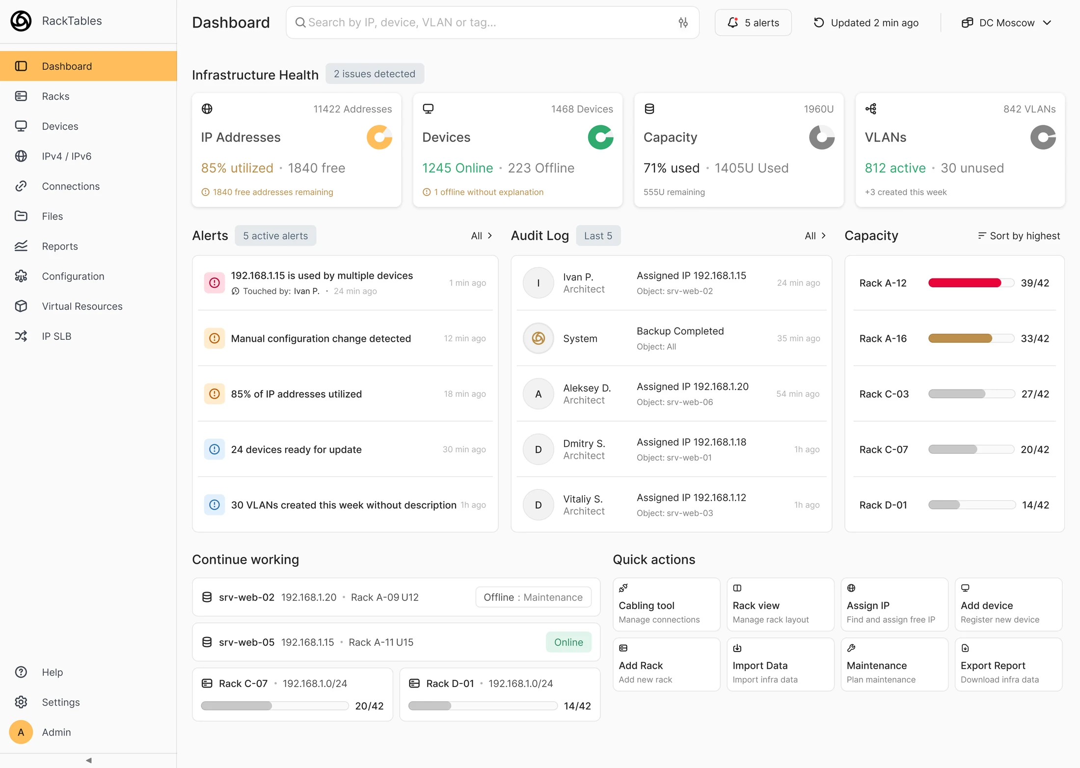Click the red alert icon for 192.168.1.15 conflict
This screenshot has height=768, width=1080.
coord(215,282)
